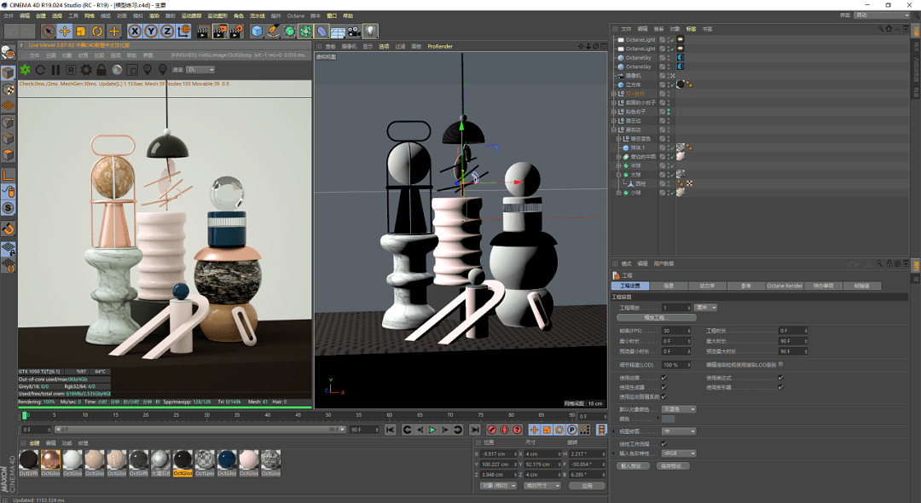
Task: Toggle the render region R icon
Action: [x=71, y=70]
